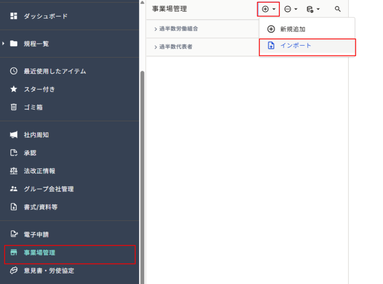
Task: Choose インポート from the dropdown menu
Action: [x=307, y=46]
